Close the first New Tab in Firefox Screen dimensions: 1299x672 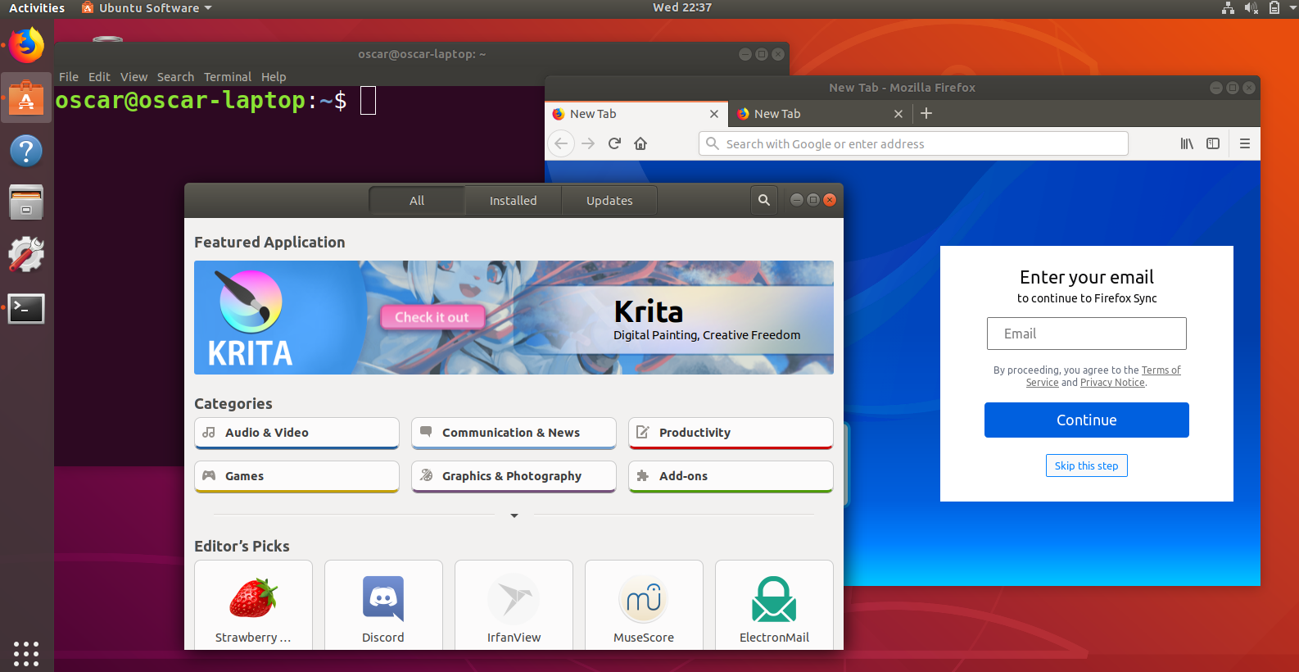tap(714, 114)
